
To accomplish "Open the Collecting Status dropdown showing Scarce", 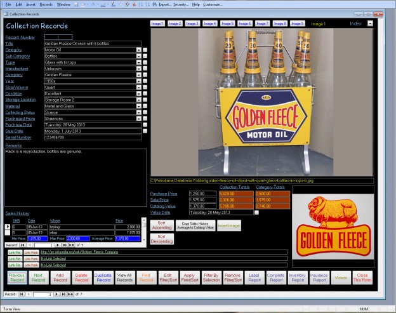I will 139,112.
